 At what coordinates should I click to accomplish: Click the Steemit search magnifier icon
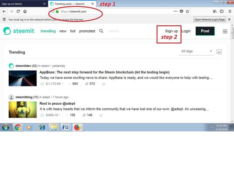point(101,31)
